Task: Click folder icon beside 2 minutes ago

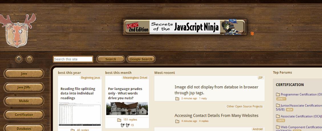Action: pyautogui.click(x=177, y=99)
